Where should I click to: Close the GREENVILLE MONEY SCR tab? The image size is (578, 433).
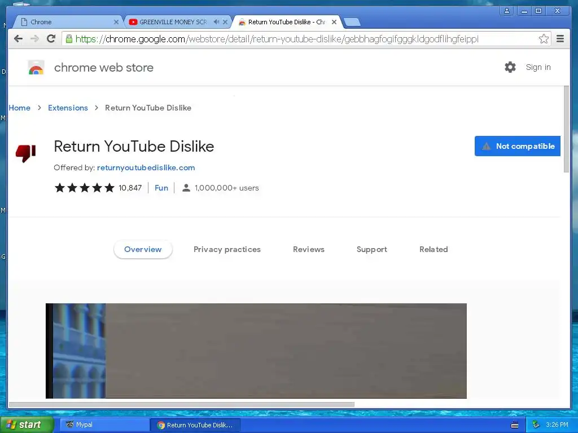pyautogui.click(x=225, y=22)
